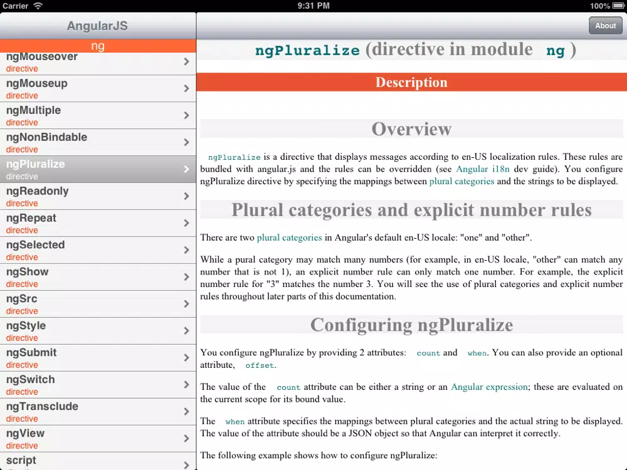The width and height of the screenshot is (627, 470).
Task: Click plural categories link after "There are two"
Action: coord(289,238)
